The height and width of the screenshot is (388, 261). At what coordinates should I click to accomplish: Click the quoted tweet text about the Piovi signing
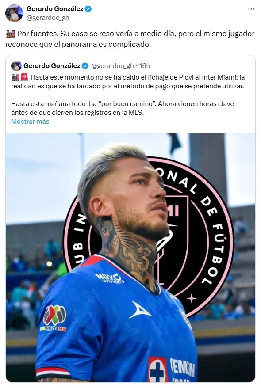[x=128, y=82]
